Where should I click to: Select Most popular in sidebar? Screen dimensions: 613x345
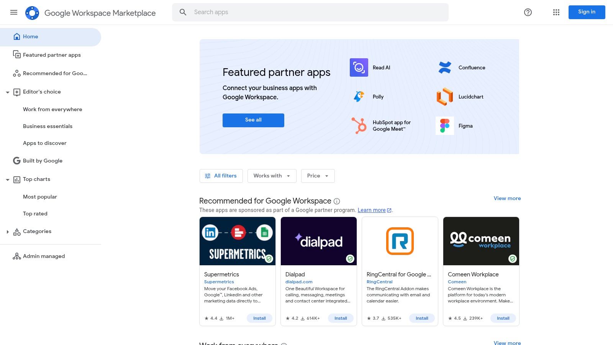click(40, 197)
